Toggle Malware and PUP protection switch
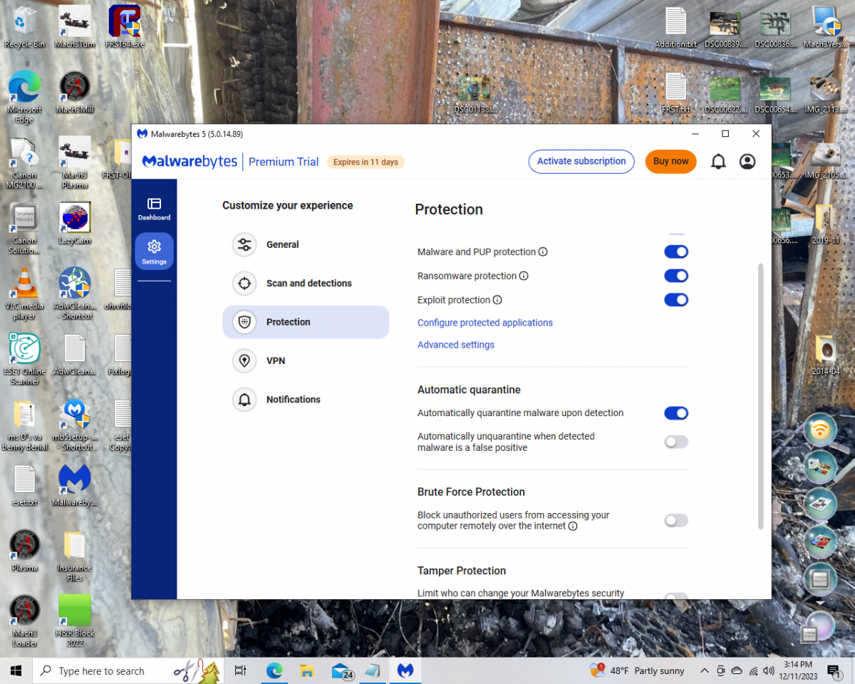Image resolution: width=855 pixels, height=684 pixels. pos(676,252)
